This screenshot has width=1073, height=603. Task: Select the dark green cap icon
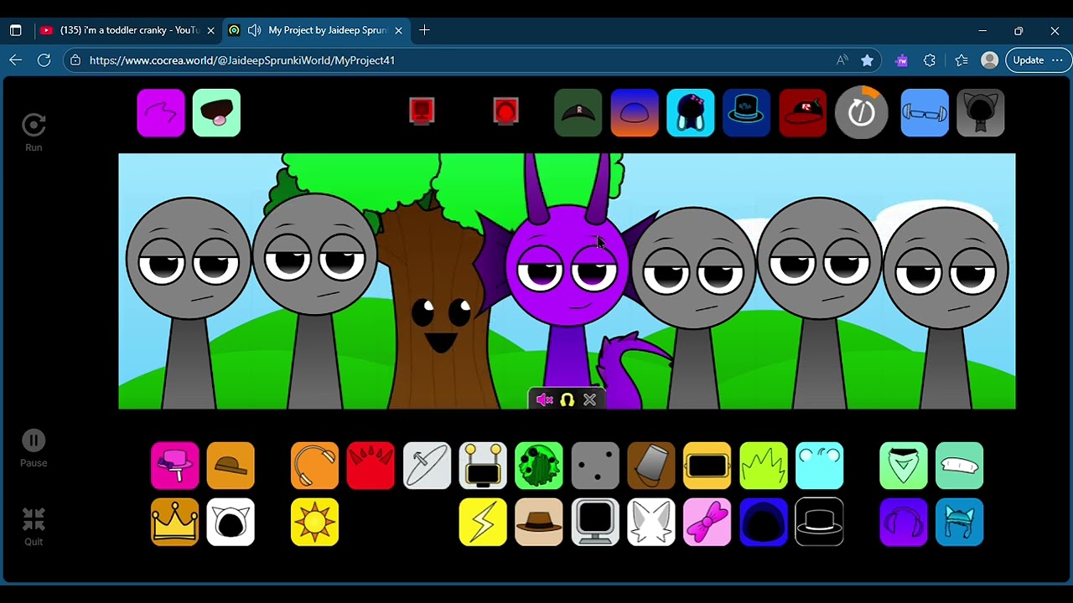tap(578, 112)
